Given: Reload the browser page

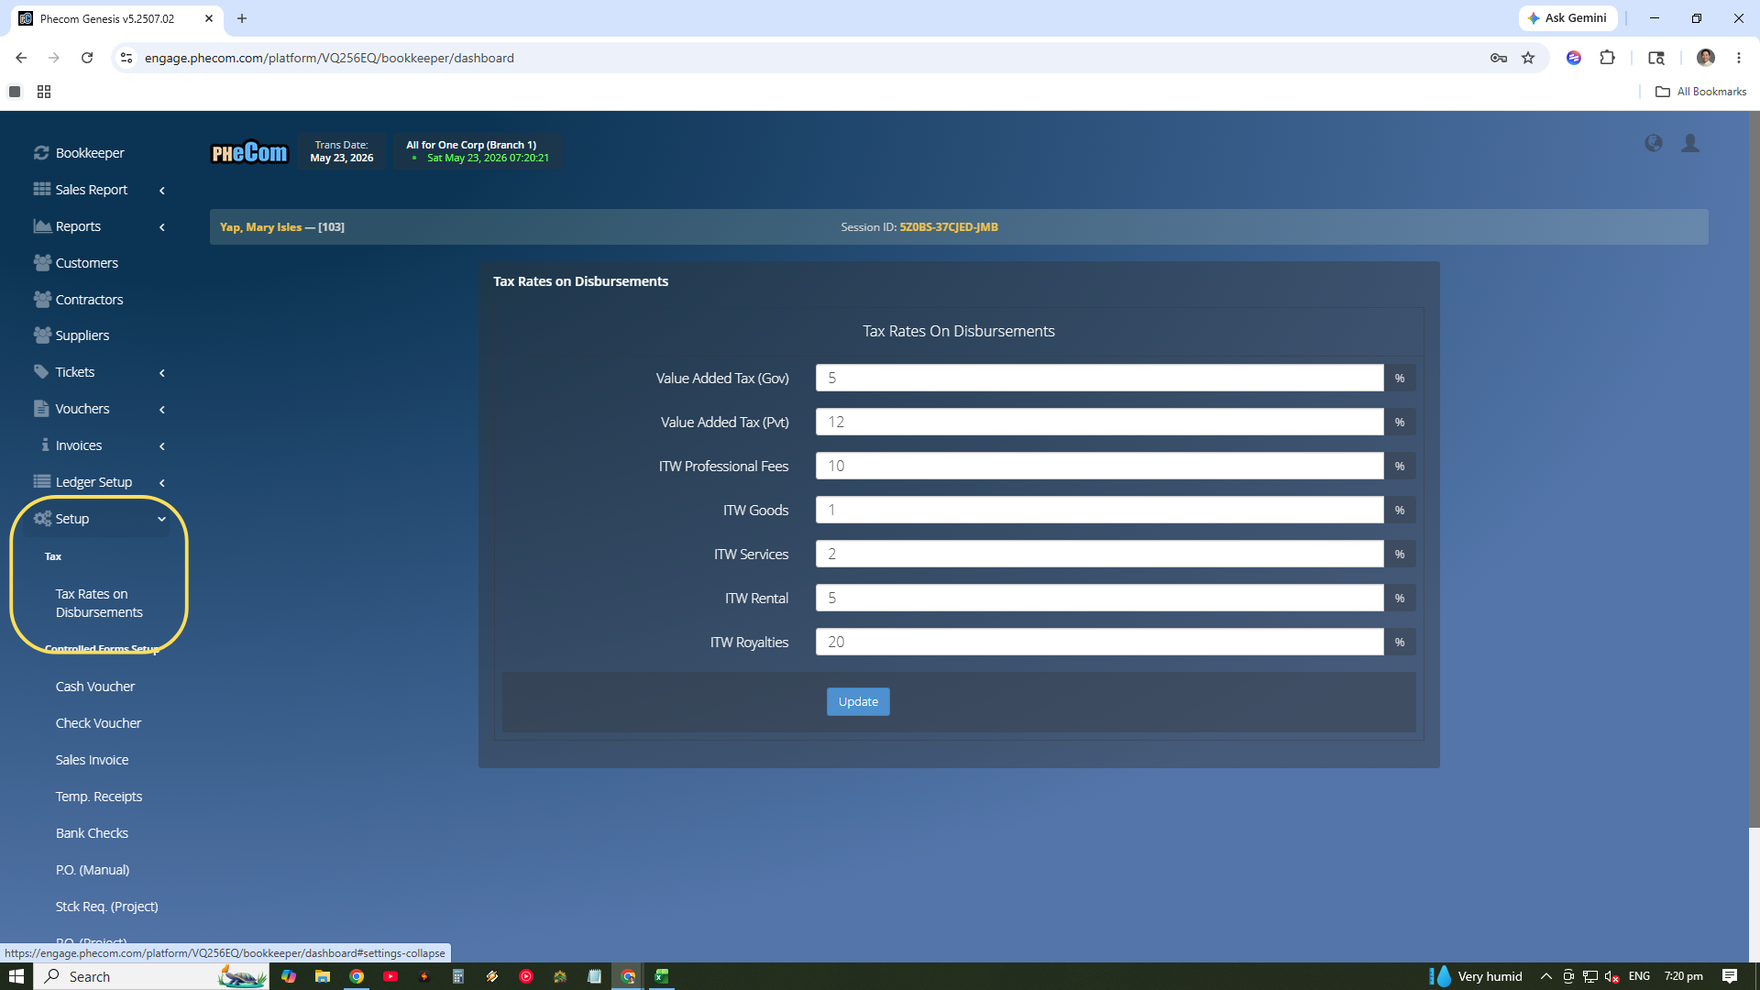Looking at the screenshot, I should [x=87, y=58].
